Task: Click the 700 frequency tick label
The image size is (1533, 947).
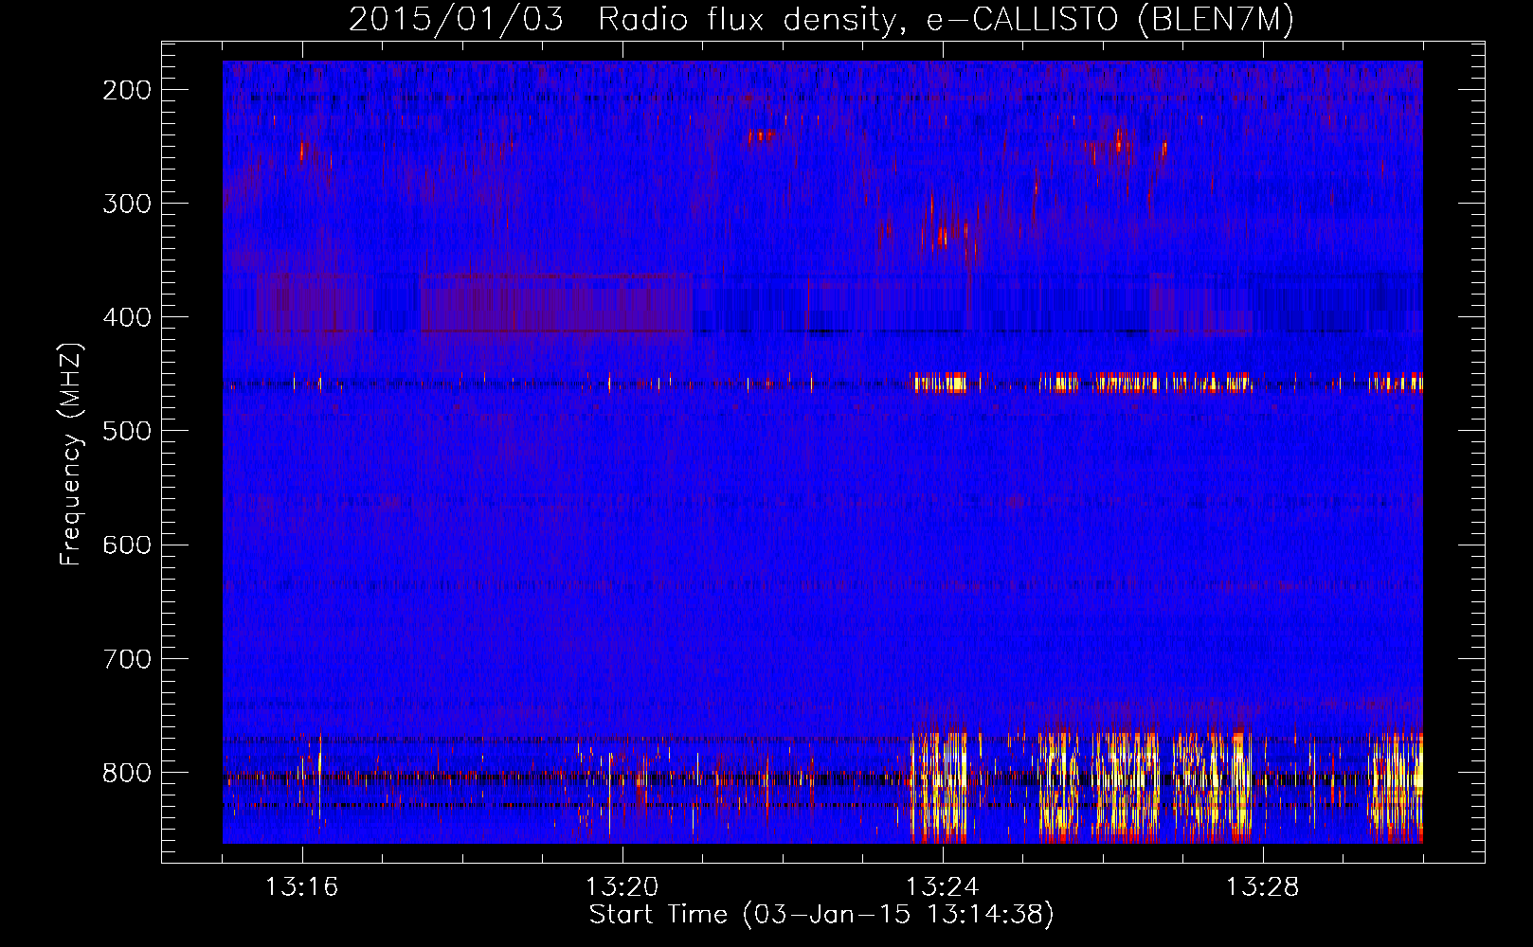Action: click(x=127, y=659)
